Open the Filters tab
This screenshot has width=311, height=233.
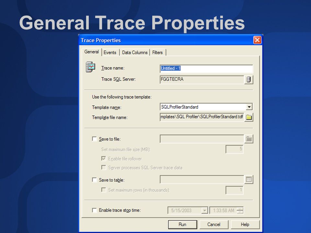coord(157,52)
